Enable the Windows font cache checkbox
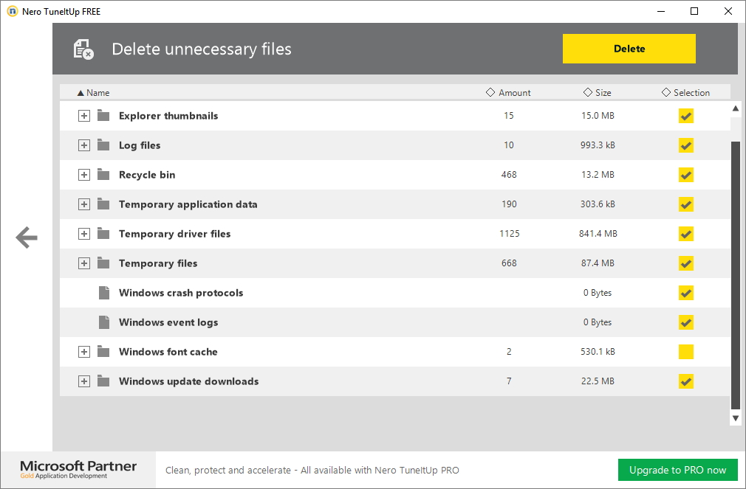 [686, 352]
